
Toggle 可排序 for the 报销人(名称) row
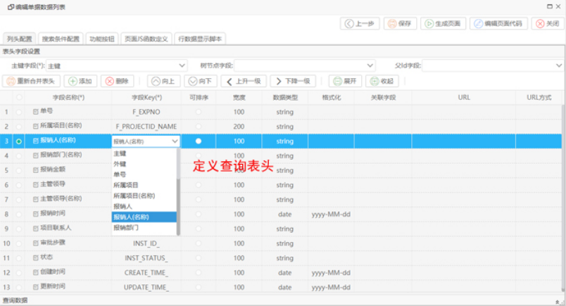[x=199, y=141]
